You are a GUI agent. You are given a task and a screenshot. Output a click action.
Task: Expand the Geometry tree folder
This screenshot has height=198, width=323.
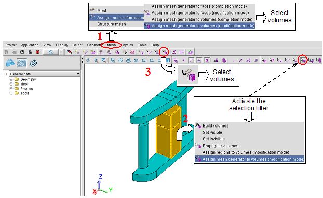click(11, 79)
